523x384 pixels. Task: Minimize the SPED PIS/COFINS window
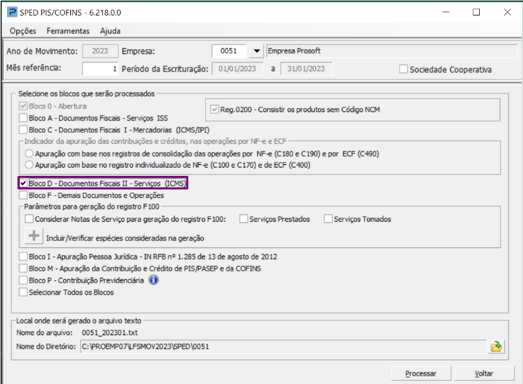coord(446,12)
